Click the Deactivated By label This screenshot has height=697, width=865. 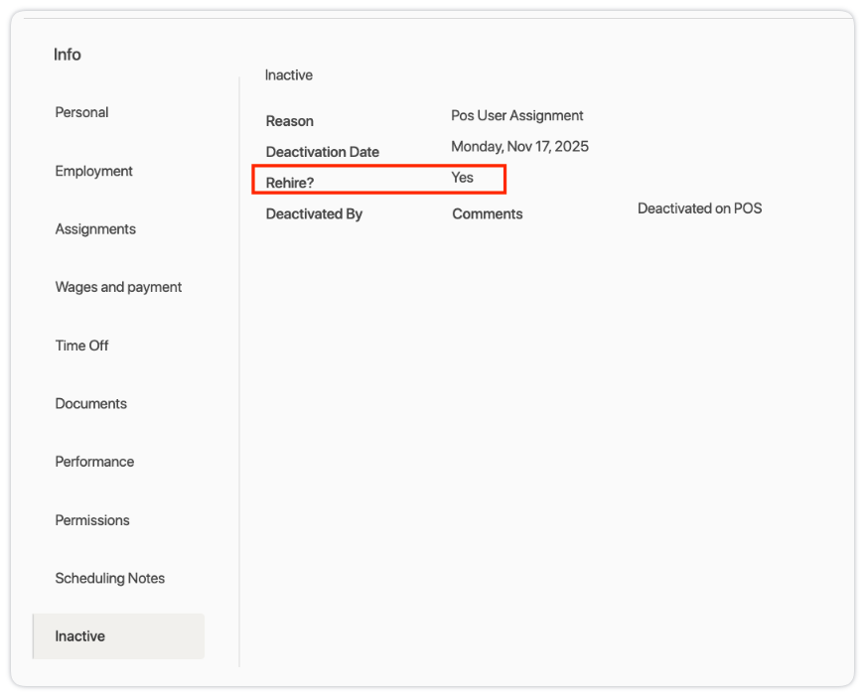(314, 214)
